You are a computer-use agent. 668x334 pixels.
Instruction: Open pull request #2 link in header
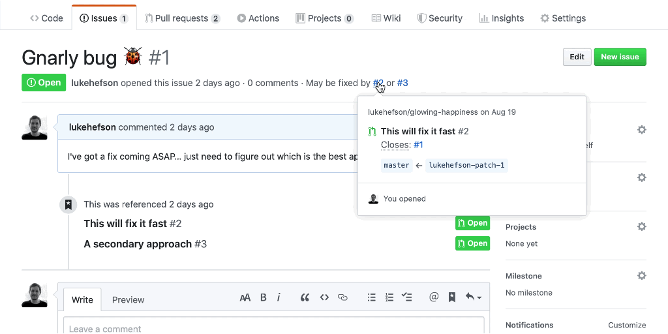click(x=378, y=83)
